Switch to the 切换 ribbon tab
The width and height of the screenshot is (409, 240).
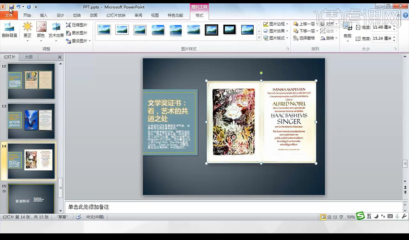(77, 15)
